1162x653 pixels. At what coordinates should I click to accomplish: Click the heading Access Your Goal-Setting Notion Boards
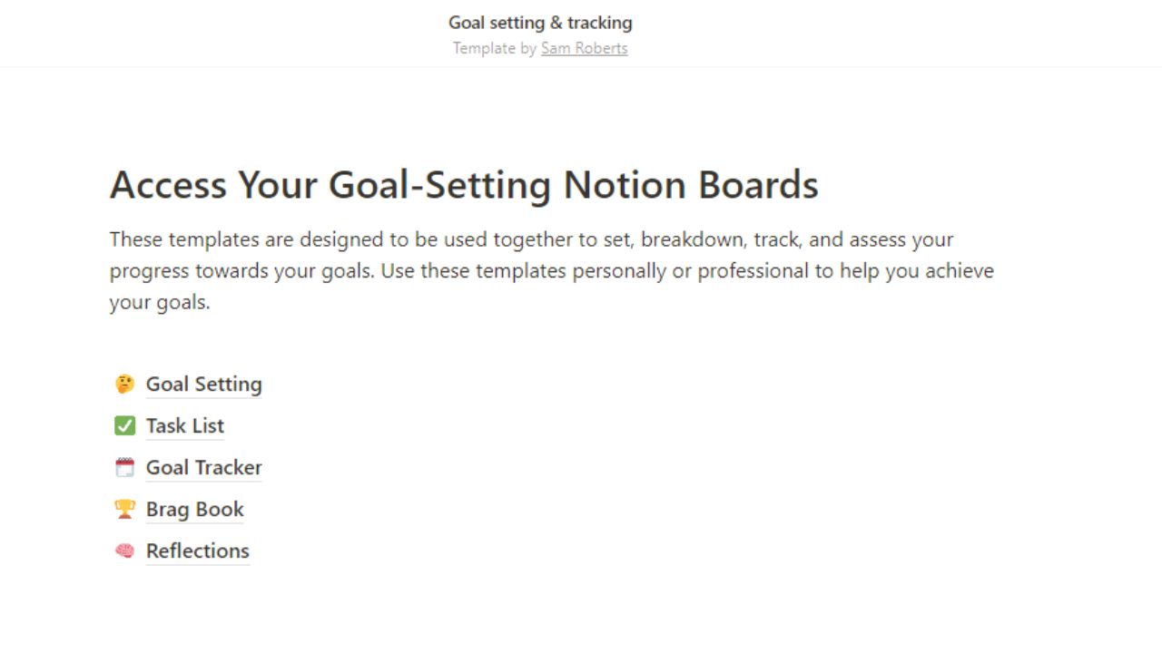pos(464,185)
